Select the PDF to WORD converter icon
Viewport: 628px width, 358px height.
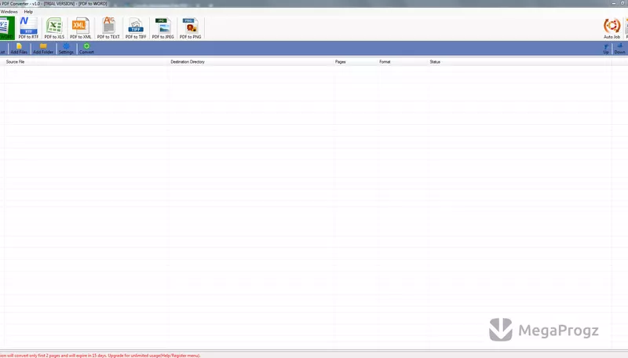click(7, 27)
